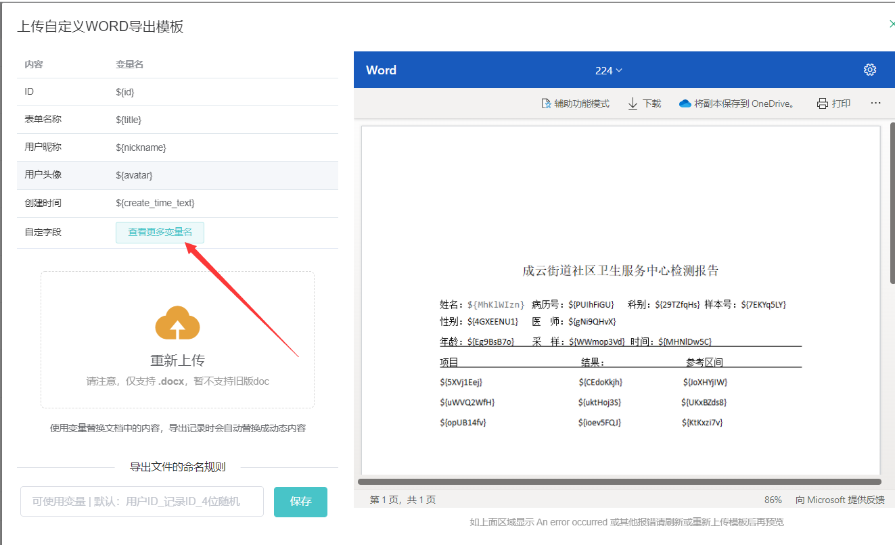Click the 用户昵称 row label
Image resolution: width=895 pixels, height=545 pixels.
[43, 147]
